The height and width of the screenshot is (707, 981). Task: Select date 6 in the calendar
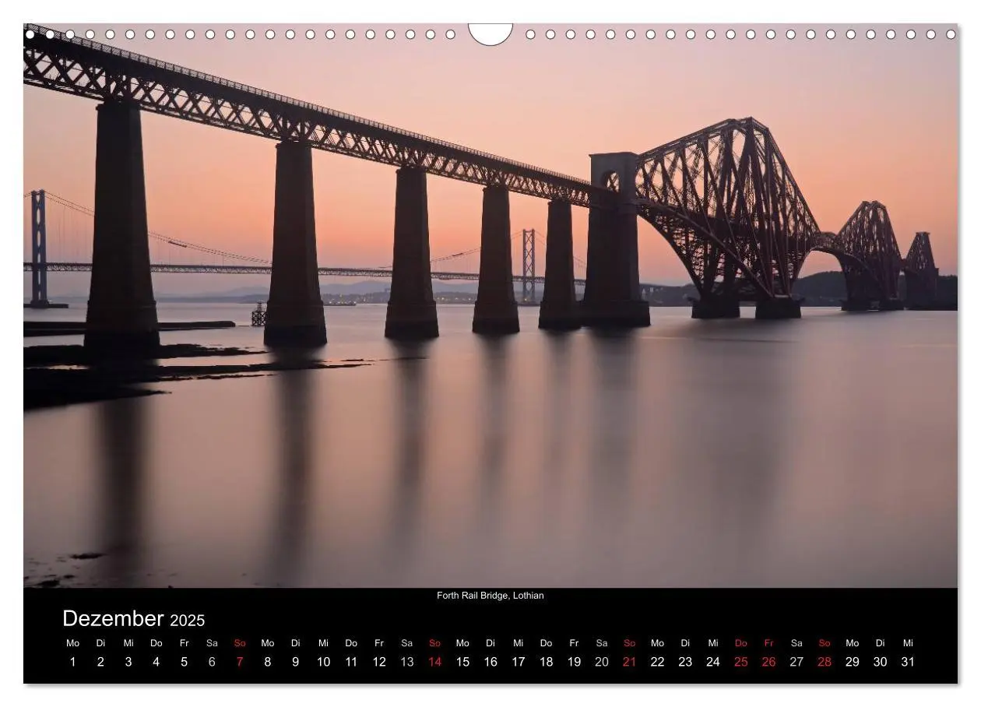(212, 662)
